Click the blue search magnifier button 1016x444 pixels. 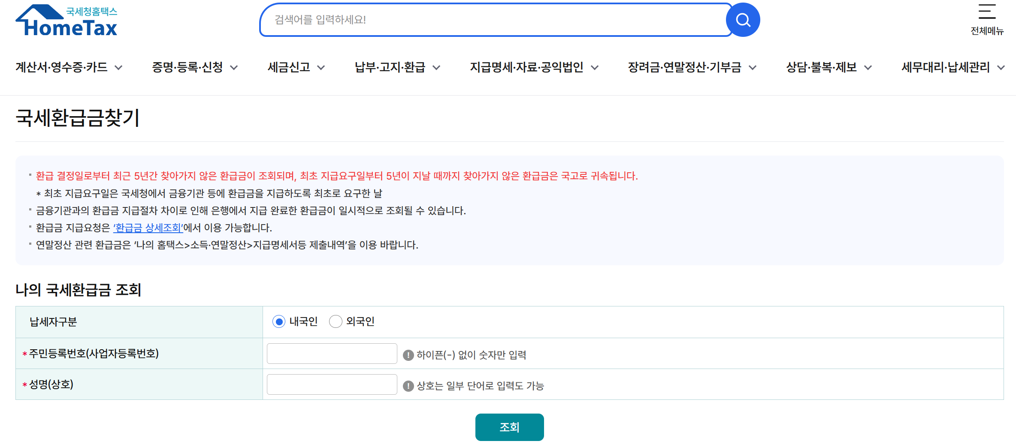[743, 20]
